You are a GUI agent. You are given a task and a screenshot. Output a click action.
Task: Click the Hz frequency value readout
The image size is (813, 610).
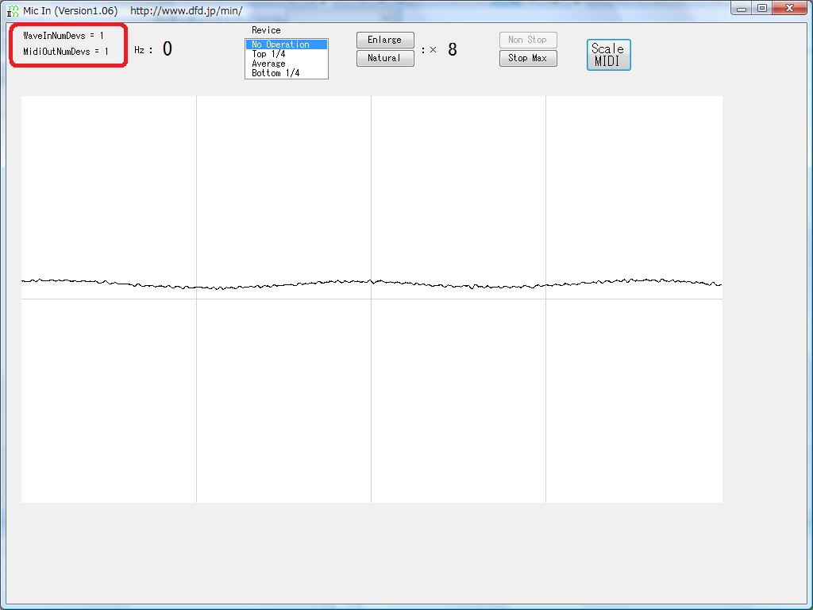[x=167, y=49]
